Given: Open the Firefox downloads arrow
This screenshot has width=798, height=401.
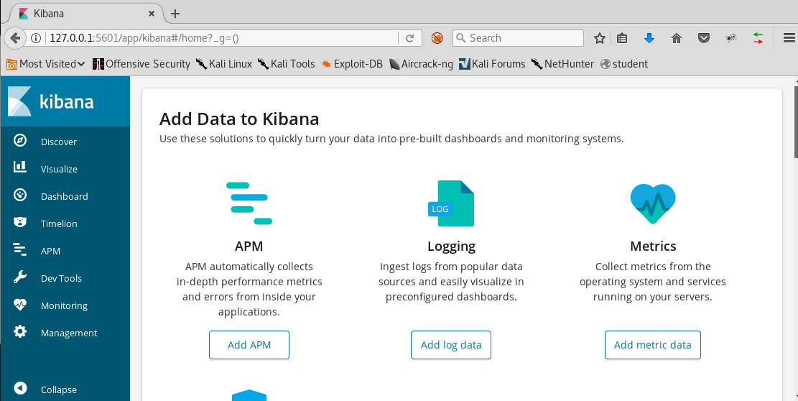Looking at the screenshot, I should pos(649,38).
